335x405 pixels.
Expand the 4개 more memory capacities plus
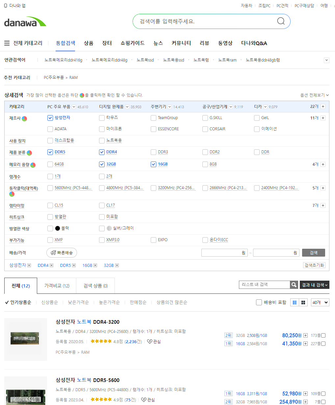pyautogui.click(x=323, y=164)
